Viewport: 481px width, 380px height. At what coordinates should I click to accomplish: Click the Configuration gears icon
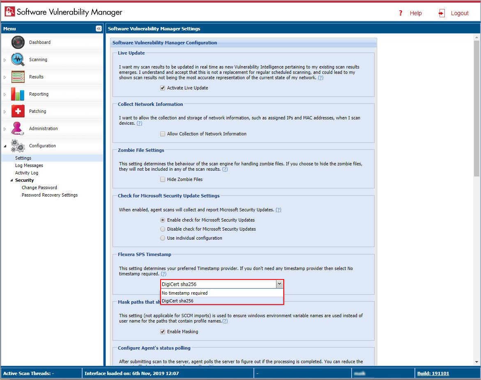point(18,146)
